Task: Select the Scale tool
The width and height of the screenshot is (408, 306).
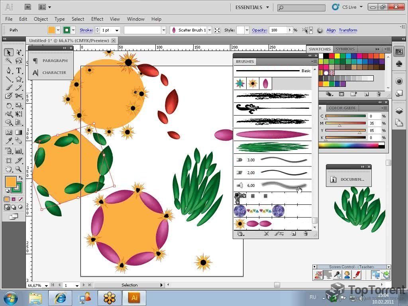Action: pyautogui.click(x=19, y=105)
